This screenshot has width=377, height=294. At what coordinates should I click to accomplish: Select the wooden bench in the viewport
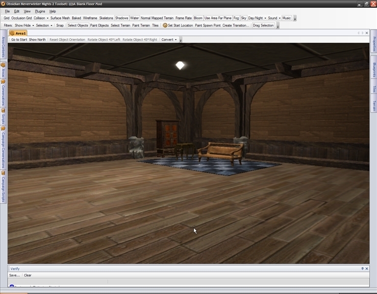point(221,150)
